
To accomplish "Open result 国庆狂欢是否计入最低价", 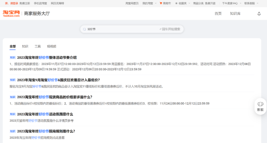I will click(58, 80).
